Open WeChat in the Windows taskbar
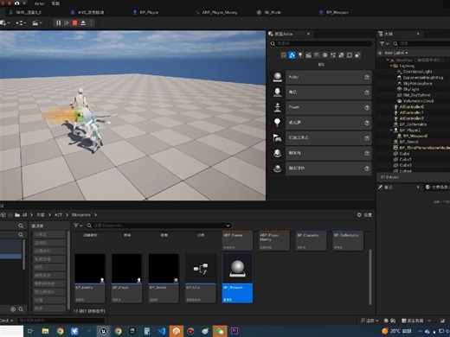 220,331
